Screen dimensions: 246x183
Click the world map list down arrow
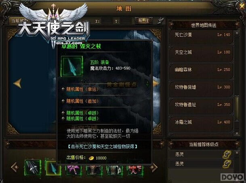[x=237, y=133]
